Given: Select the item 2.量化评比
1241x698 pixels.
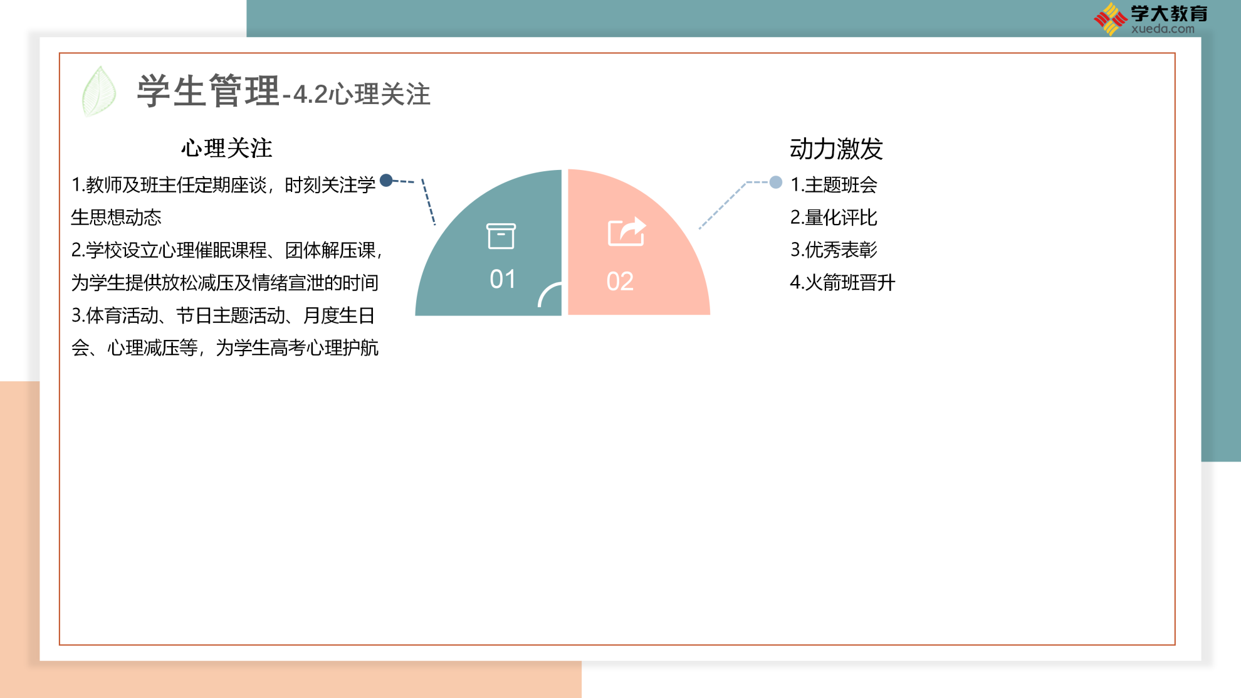Looking at the screenshot, I should [x=834, y=218].
